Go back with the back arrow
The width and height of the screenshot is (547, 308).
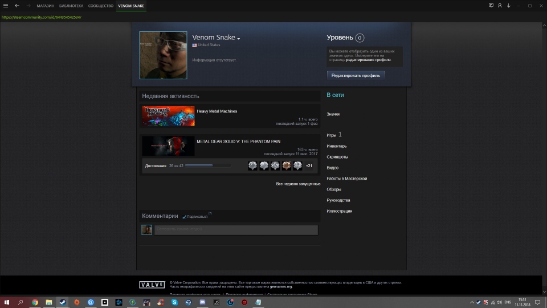pos(17,6)
